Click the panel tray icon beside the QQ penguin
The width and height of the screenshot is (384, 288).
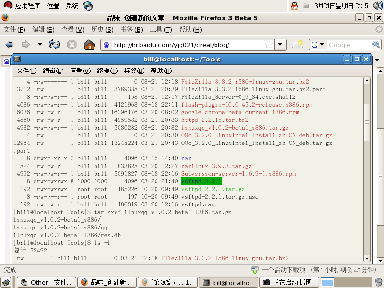pos(306,6)
